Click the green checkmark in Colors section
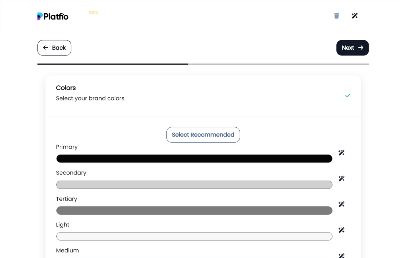 (x=348, y=96)
